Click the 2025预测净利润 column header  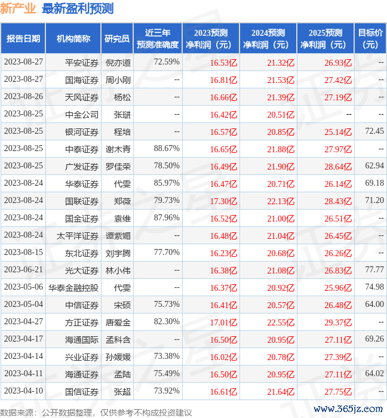[325, 38]
